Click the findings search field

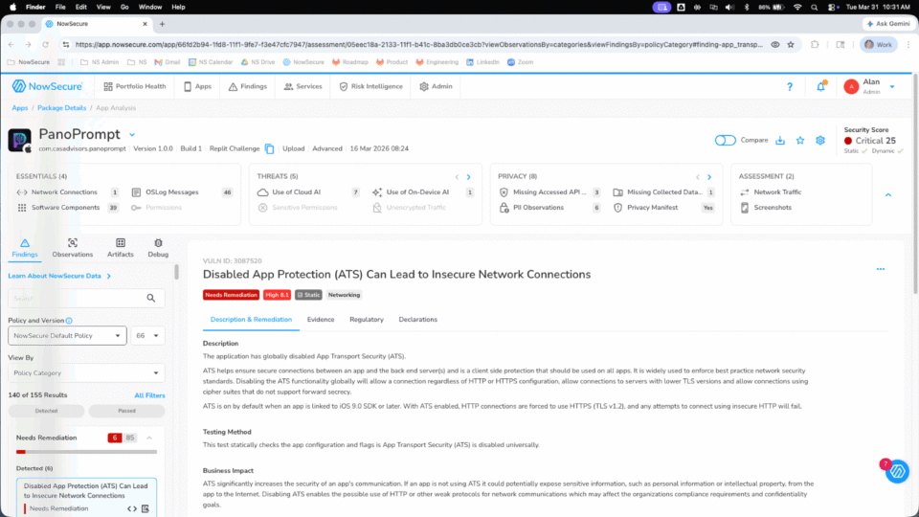coord(86,299)
